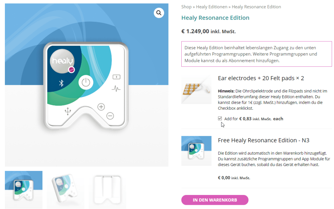The image size is (334, 209).
Task: Click the magnifier zoom icon on product image
Action: tap(159, 13)
